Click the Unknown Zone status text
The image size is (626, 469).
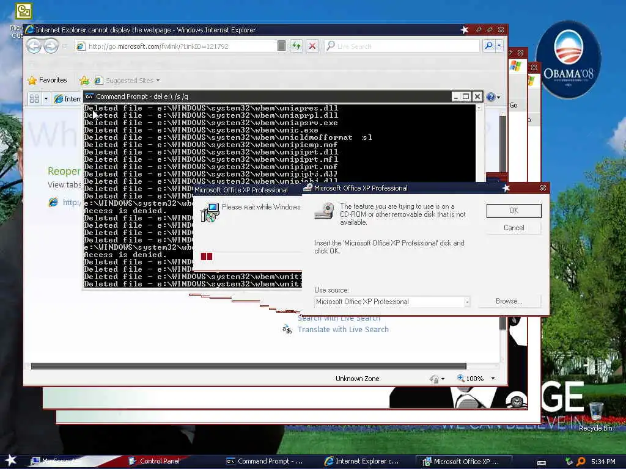pyautogui.click(x=357, y=379)
